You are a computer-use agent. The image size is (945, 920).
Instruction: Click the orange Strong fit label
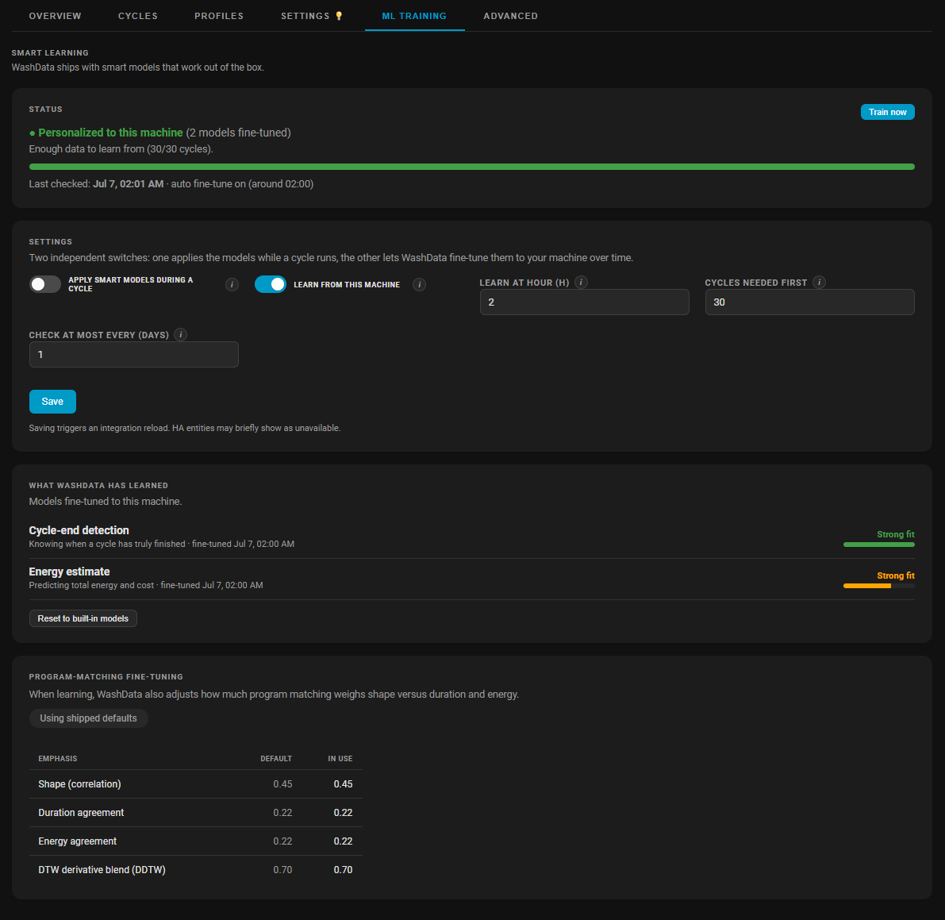click(896, 575)
